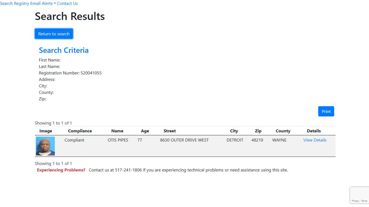Select the Compliant status cell
369x207 pixels.
[74, 140]
